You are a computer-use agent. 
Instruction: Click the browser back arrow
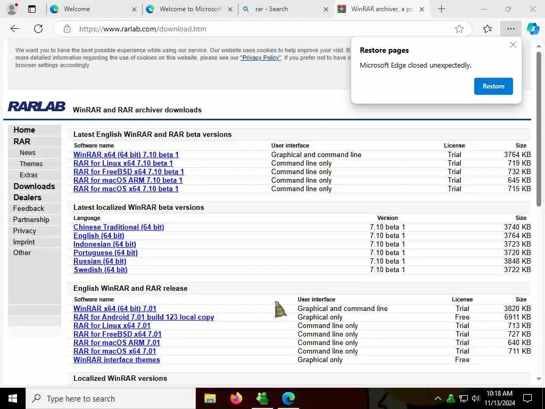[x=14, y=29]
